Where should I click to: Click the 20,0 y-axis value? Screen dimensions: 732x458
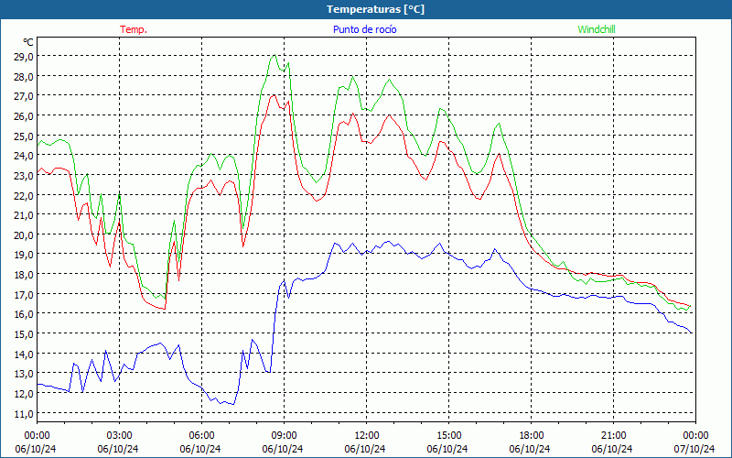[24, 235]
